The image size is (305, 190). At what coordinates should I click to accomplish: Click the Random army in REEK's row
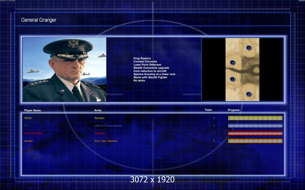click(x=99, y=118)
